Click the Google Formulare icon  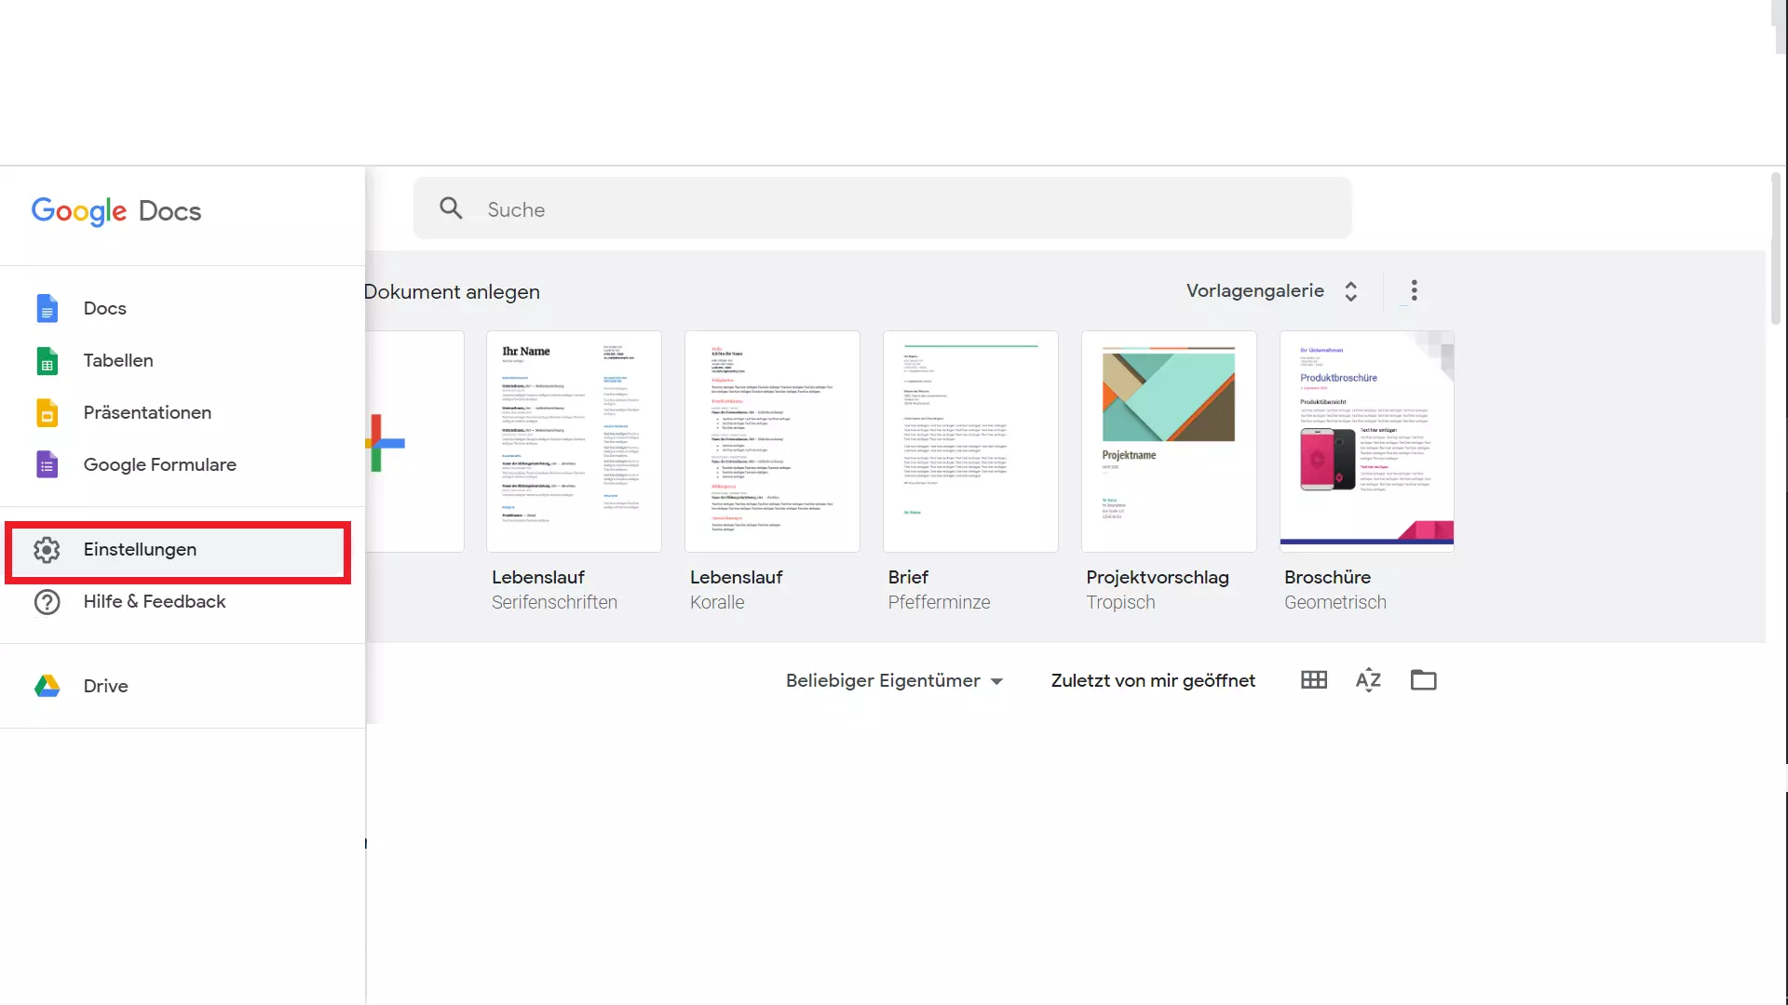coord(47,463)
